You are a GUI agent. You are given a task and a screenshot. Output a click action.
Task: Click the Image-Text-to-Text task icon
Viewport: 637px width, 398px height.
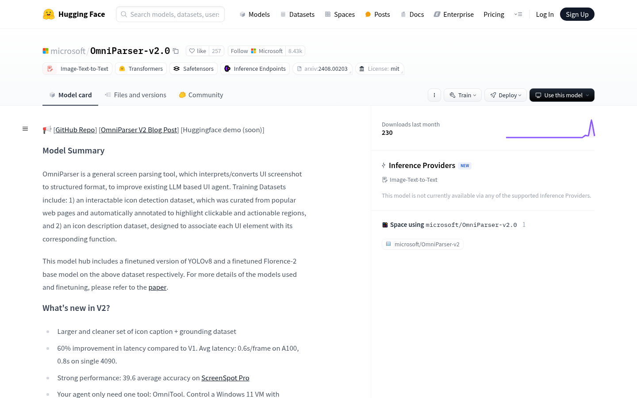(x=50, y=69)
